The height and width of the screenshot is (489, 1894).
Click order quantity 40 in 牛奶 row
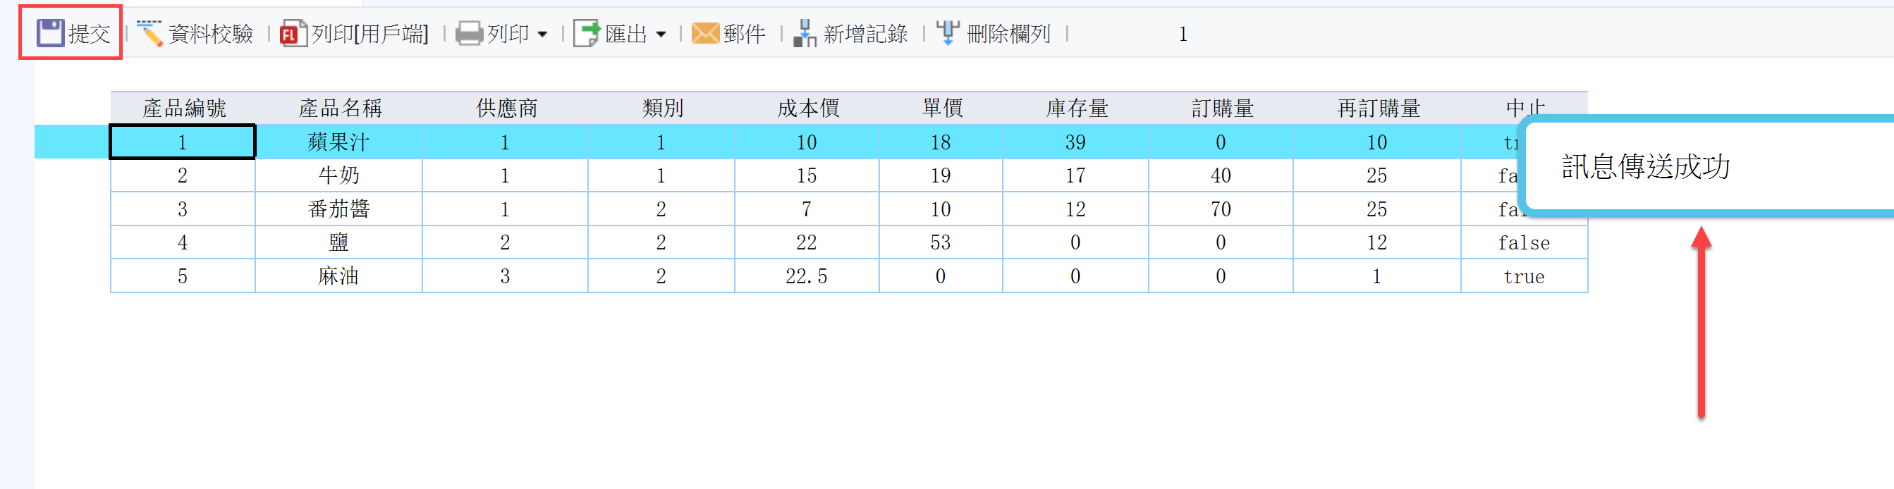1221,175
